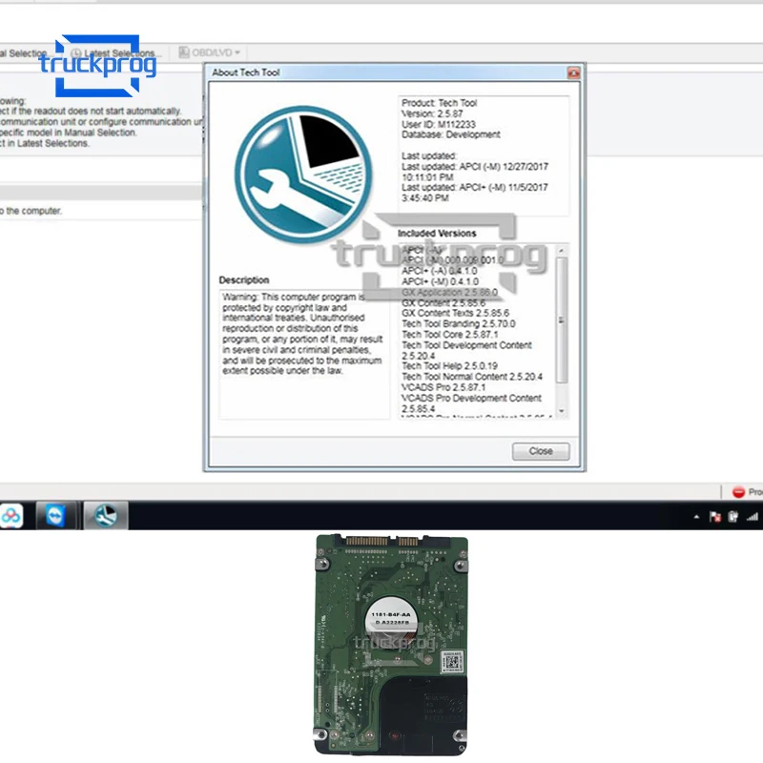Click the red X on About Tech Tool title bar
This screenshot has width=763, height=763.
[574, 73]
